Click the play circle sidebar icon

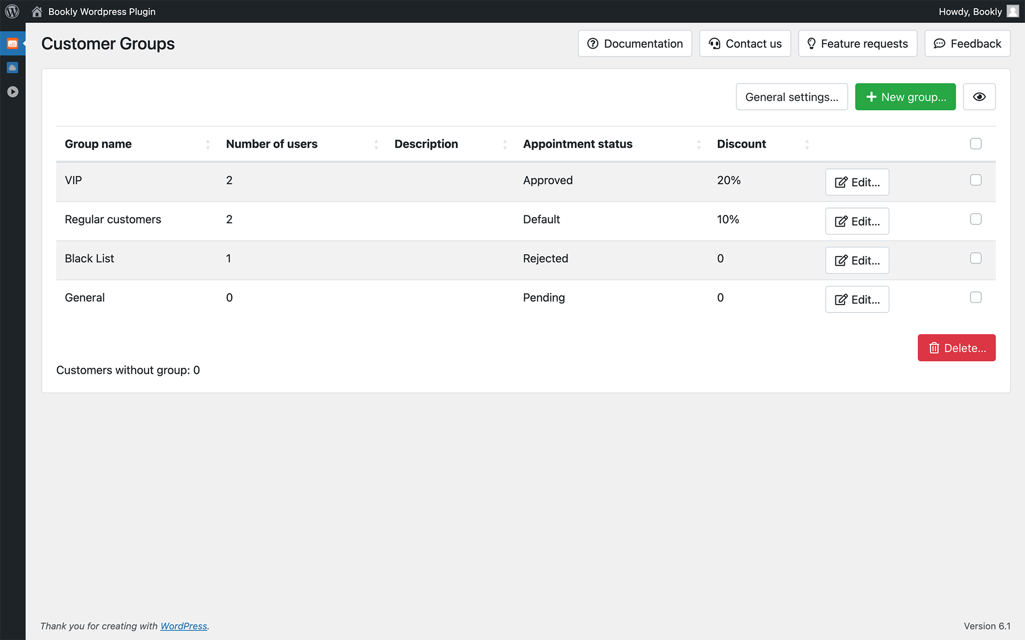point(12,92)
